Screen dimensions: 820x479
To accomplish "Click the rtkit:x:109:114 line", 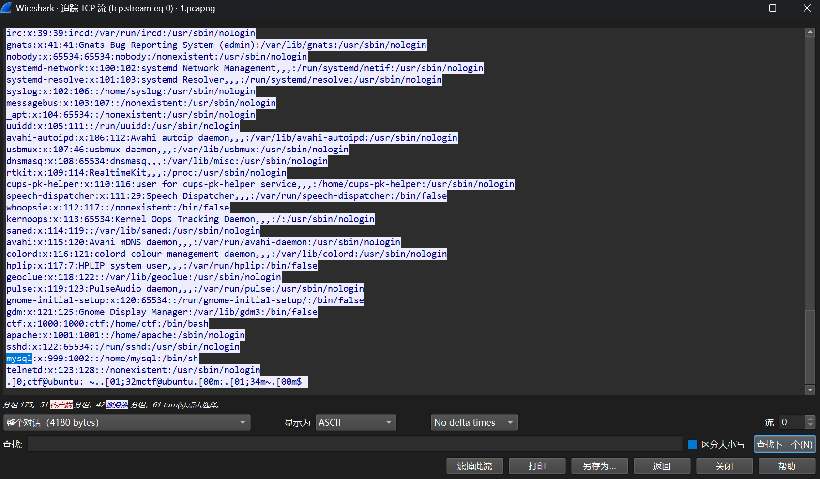I will (146, 173).
